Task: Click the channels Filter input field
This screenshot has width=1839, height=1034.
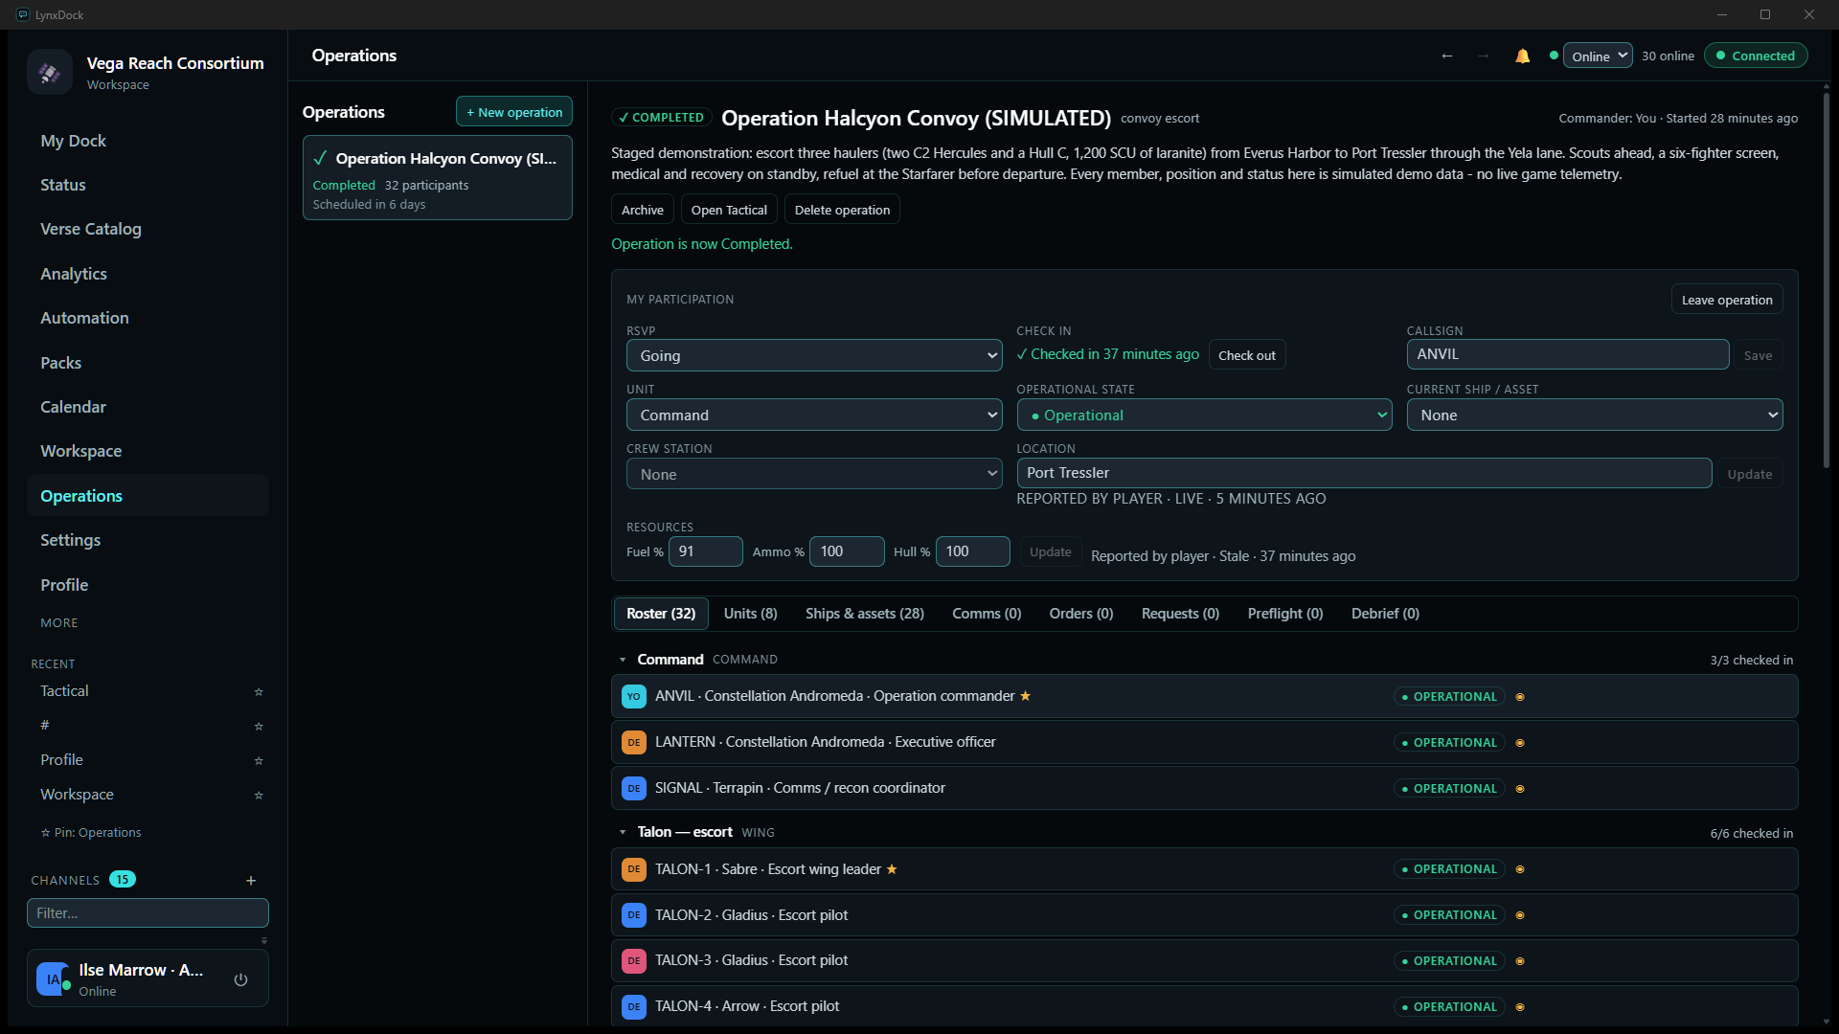Action: [x=148, y=913]
